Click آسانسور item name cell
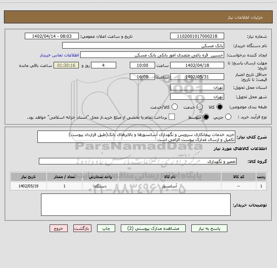 click(x=169, y=186)
